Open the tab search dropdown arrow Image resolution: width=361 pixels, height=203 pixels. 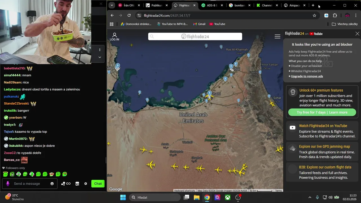point(112,5)
